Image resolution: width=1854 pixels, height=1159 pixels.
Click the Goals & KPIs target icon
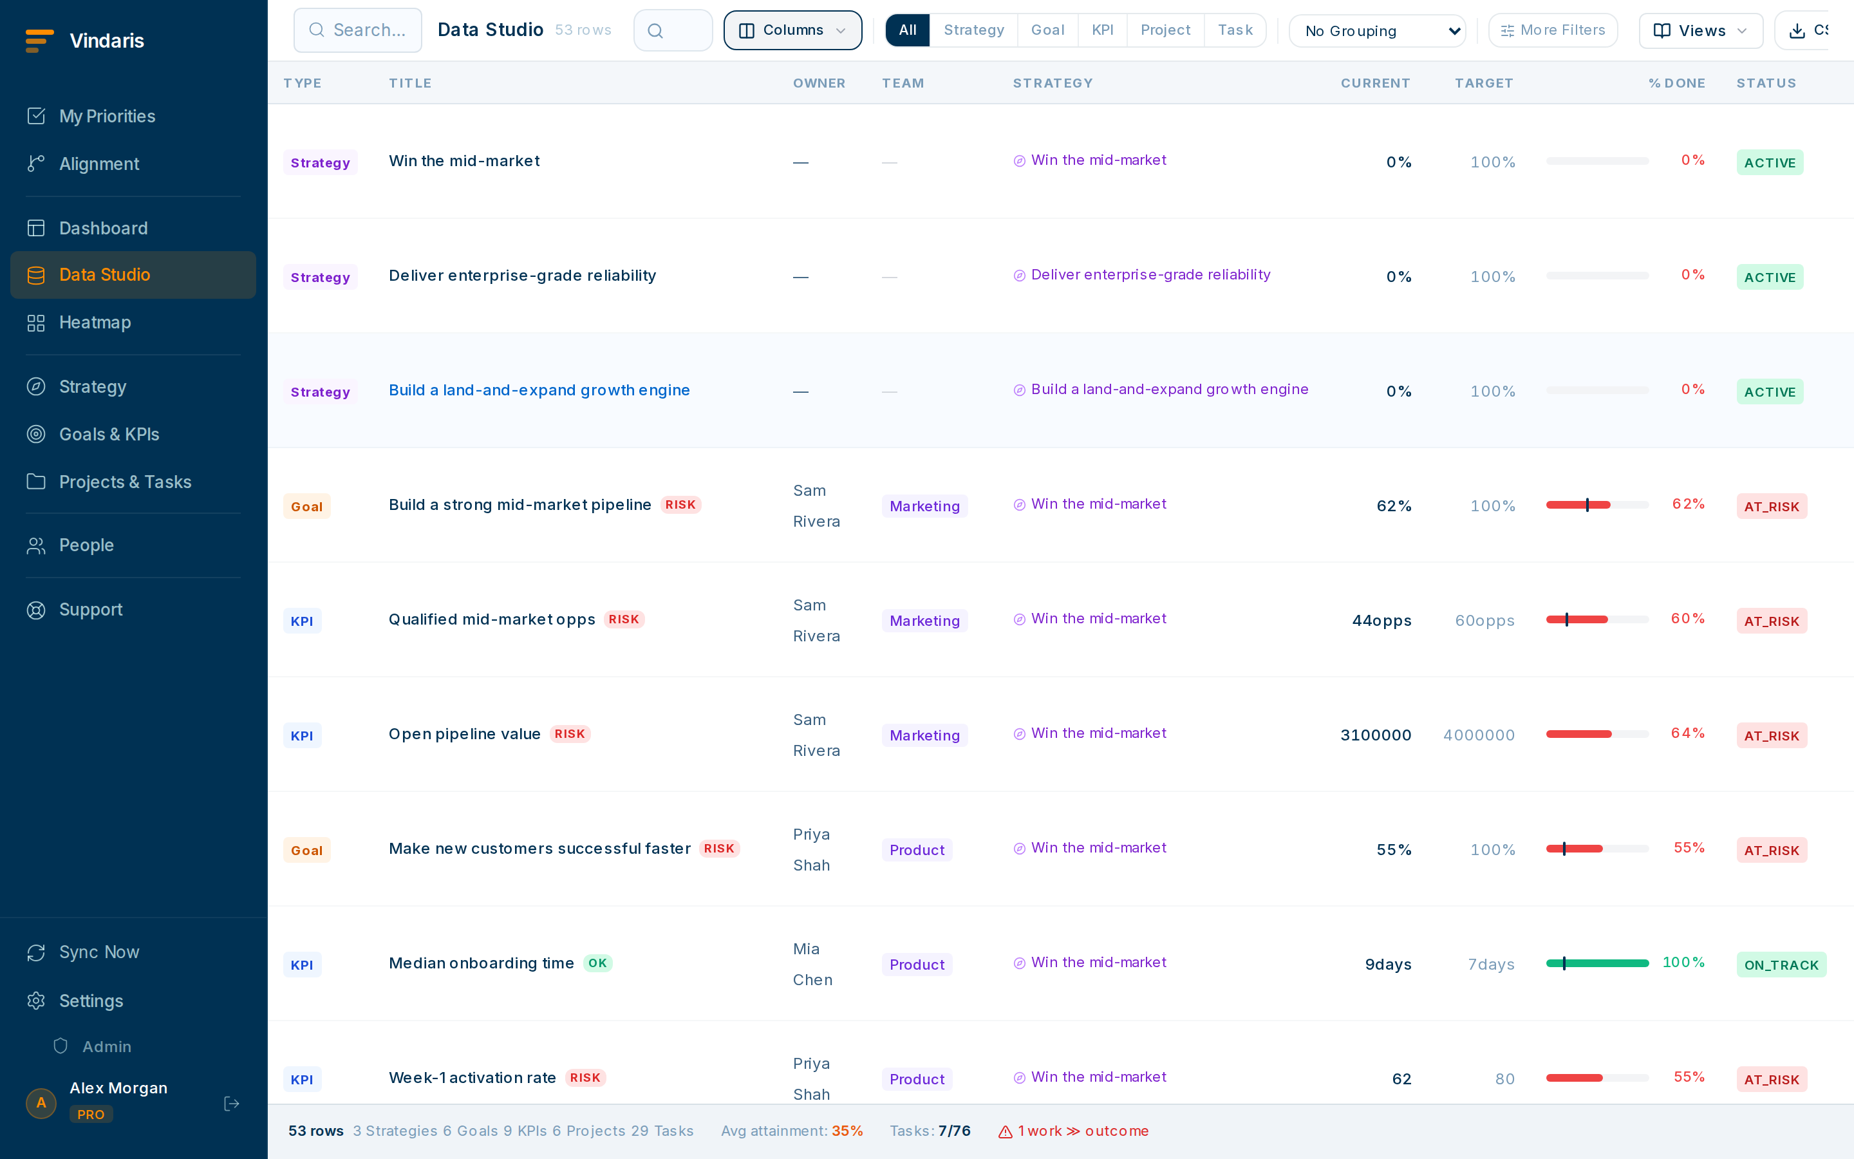(x=36, y=434)
